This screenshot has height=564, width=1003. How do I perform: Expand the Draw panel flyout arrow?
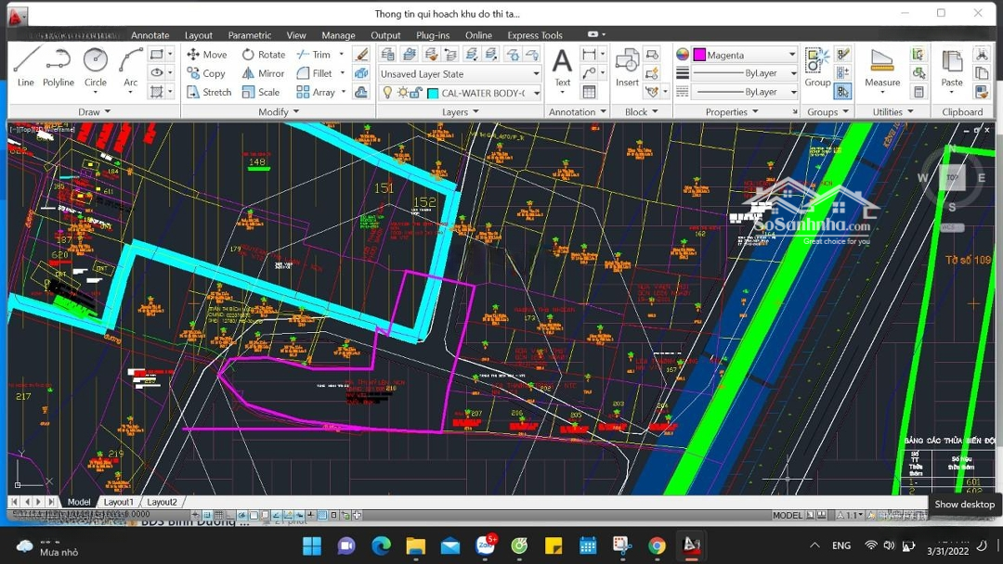tap(107, 112)
